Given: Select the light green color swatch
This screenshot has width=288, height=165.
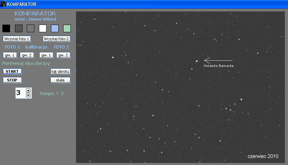Looking at the screenshot, I should click(67, 28).
